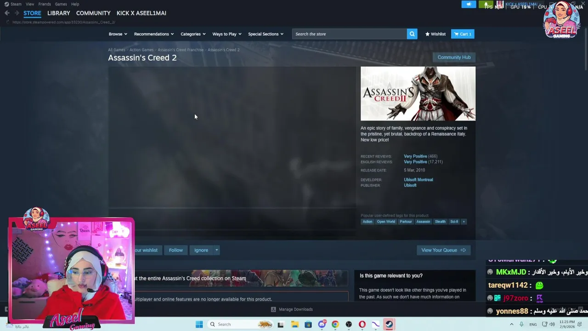Screen dimensions: 588x331
Task: Click the Very Positive recent reviews link
Action: click(x=415, y=156)
